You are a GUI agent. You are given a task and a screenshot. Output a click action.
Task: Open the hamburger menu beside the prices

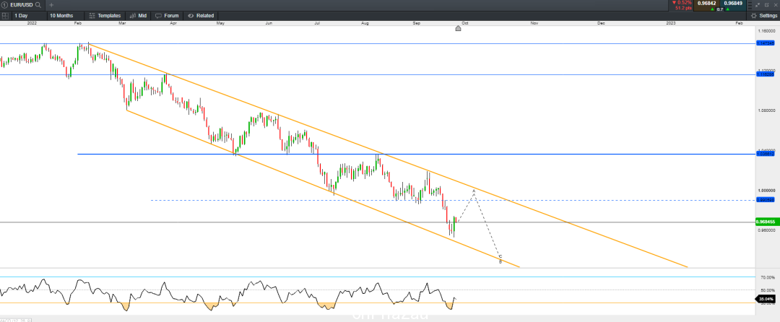pyautogui.click(x=750, y=6)
